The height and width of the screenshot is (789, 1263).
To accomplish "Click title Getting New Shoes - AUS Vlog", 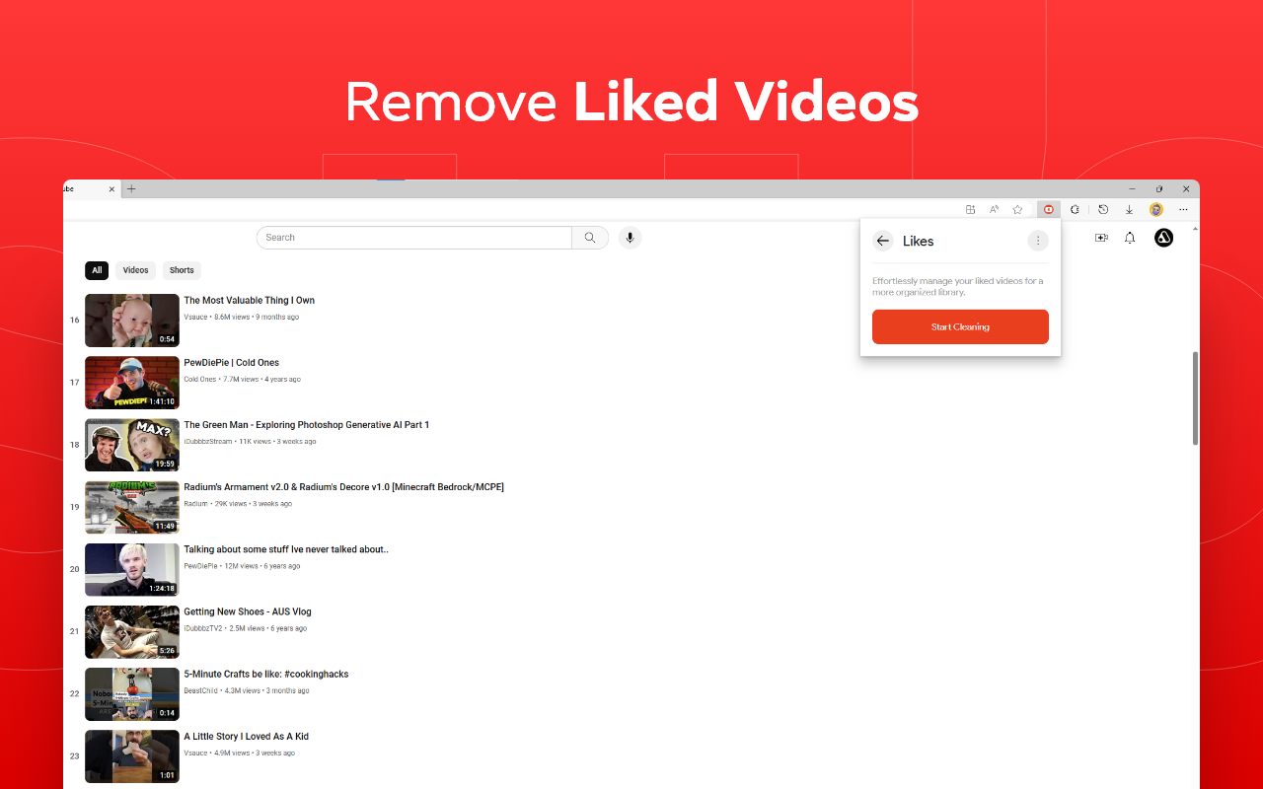I will point(248,611).
